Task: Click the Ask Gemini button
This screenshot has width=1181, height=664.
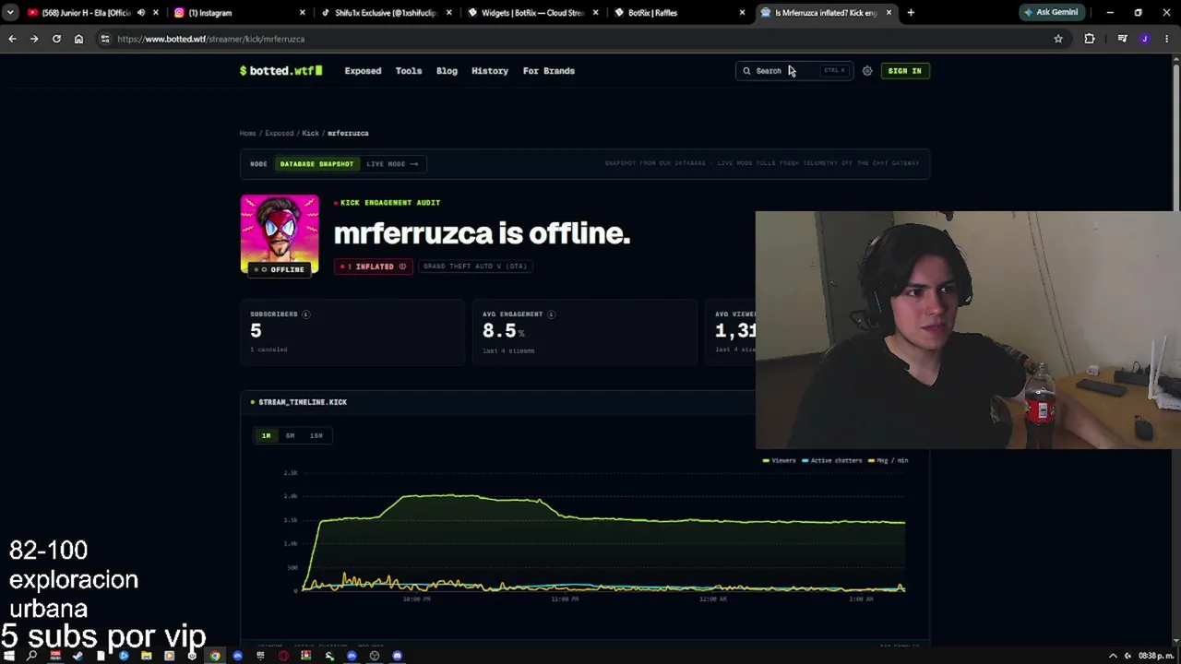Action: coord(1051,13)
